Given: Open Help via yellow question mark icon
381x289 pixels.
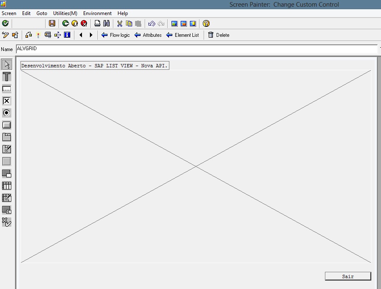Looking at the screenshot, I should pyautogui.click(x=206, y=23).
